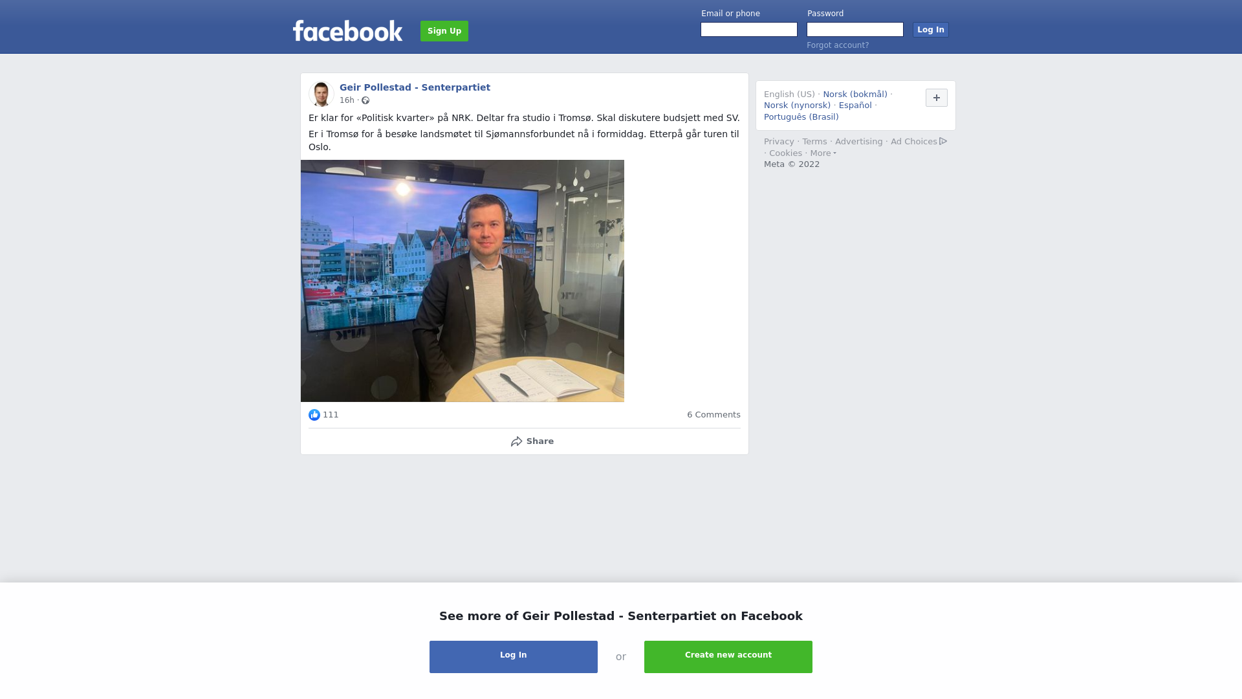Click the Email or phone field

[x=749, y=30]
